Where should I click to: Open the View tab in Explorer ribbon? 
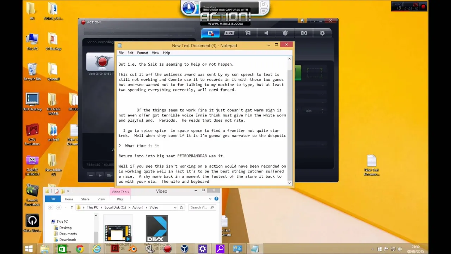point(101,199)
